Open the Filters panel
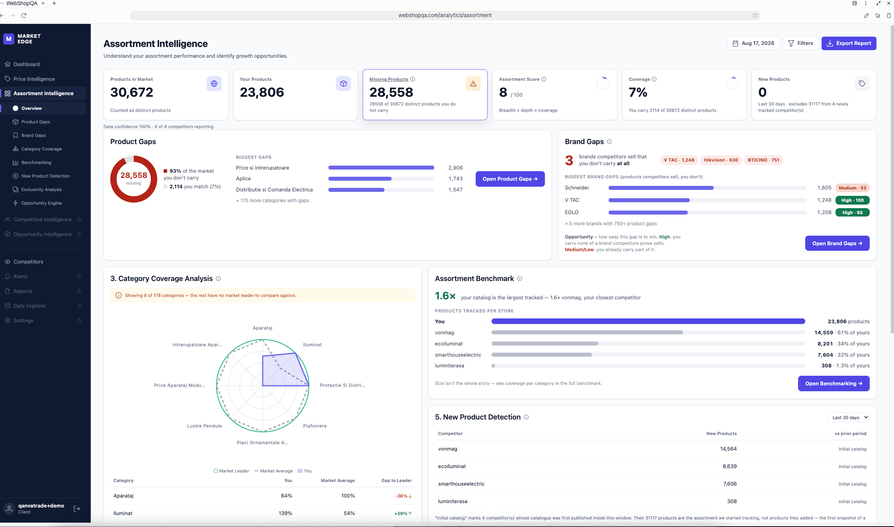 (800, 43)
